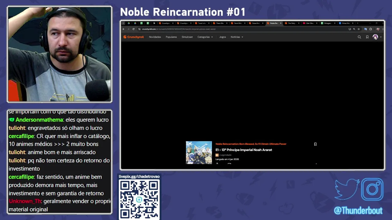Click 'Lançado em 4 jan 2026' text
This screenshot has height=220, width=392.
(227, 159)
